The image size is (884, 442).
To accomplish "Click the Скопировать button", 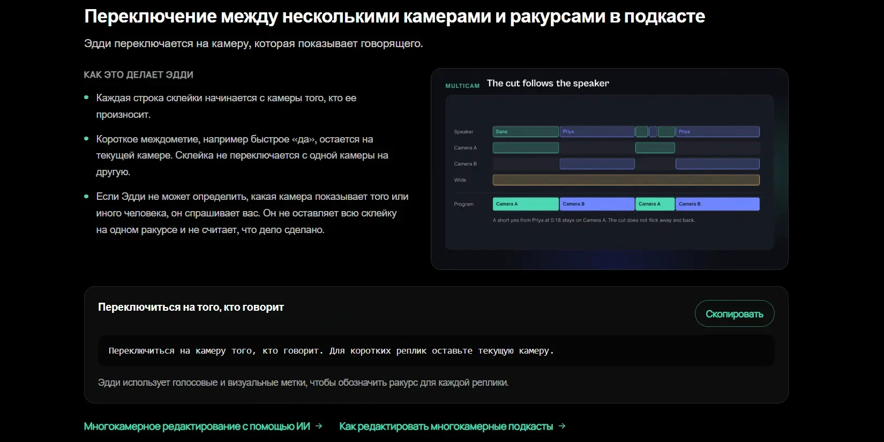I will (x=734, y=314).
